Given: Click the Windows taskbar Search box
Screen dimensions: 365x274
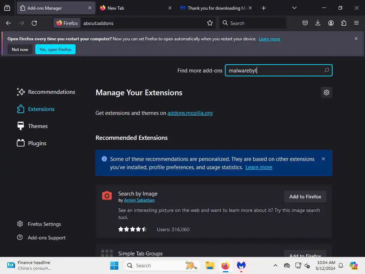Looking at the screenshot, I should pyautogui.click(x=162, y=265).
